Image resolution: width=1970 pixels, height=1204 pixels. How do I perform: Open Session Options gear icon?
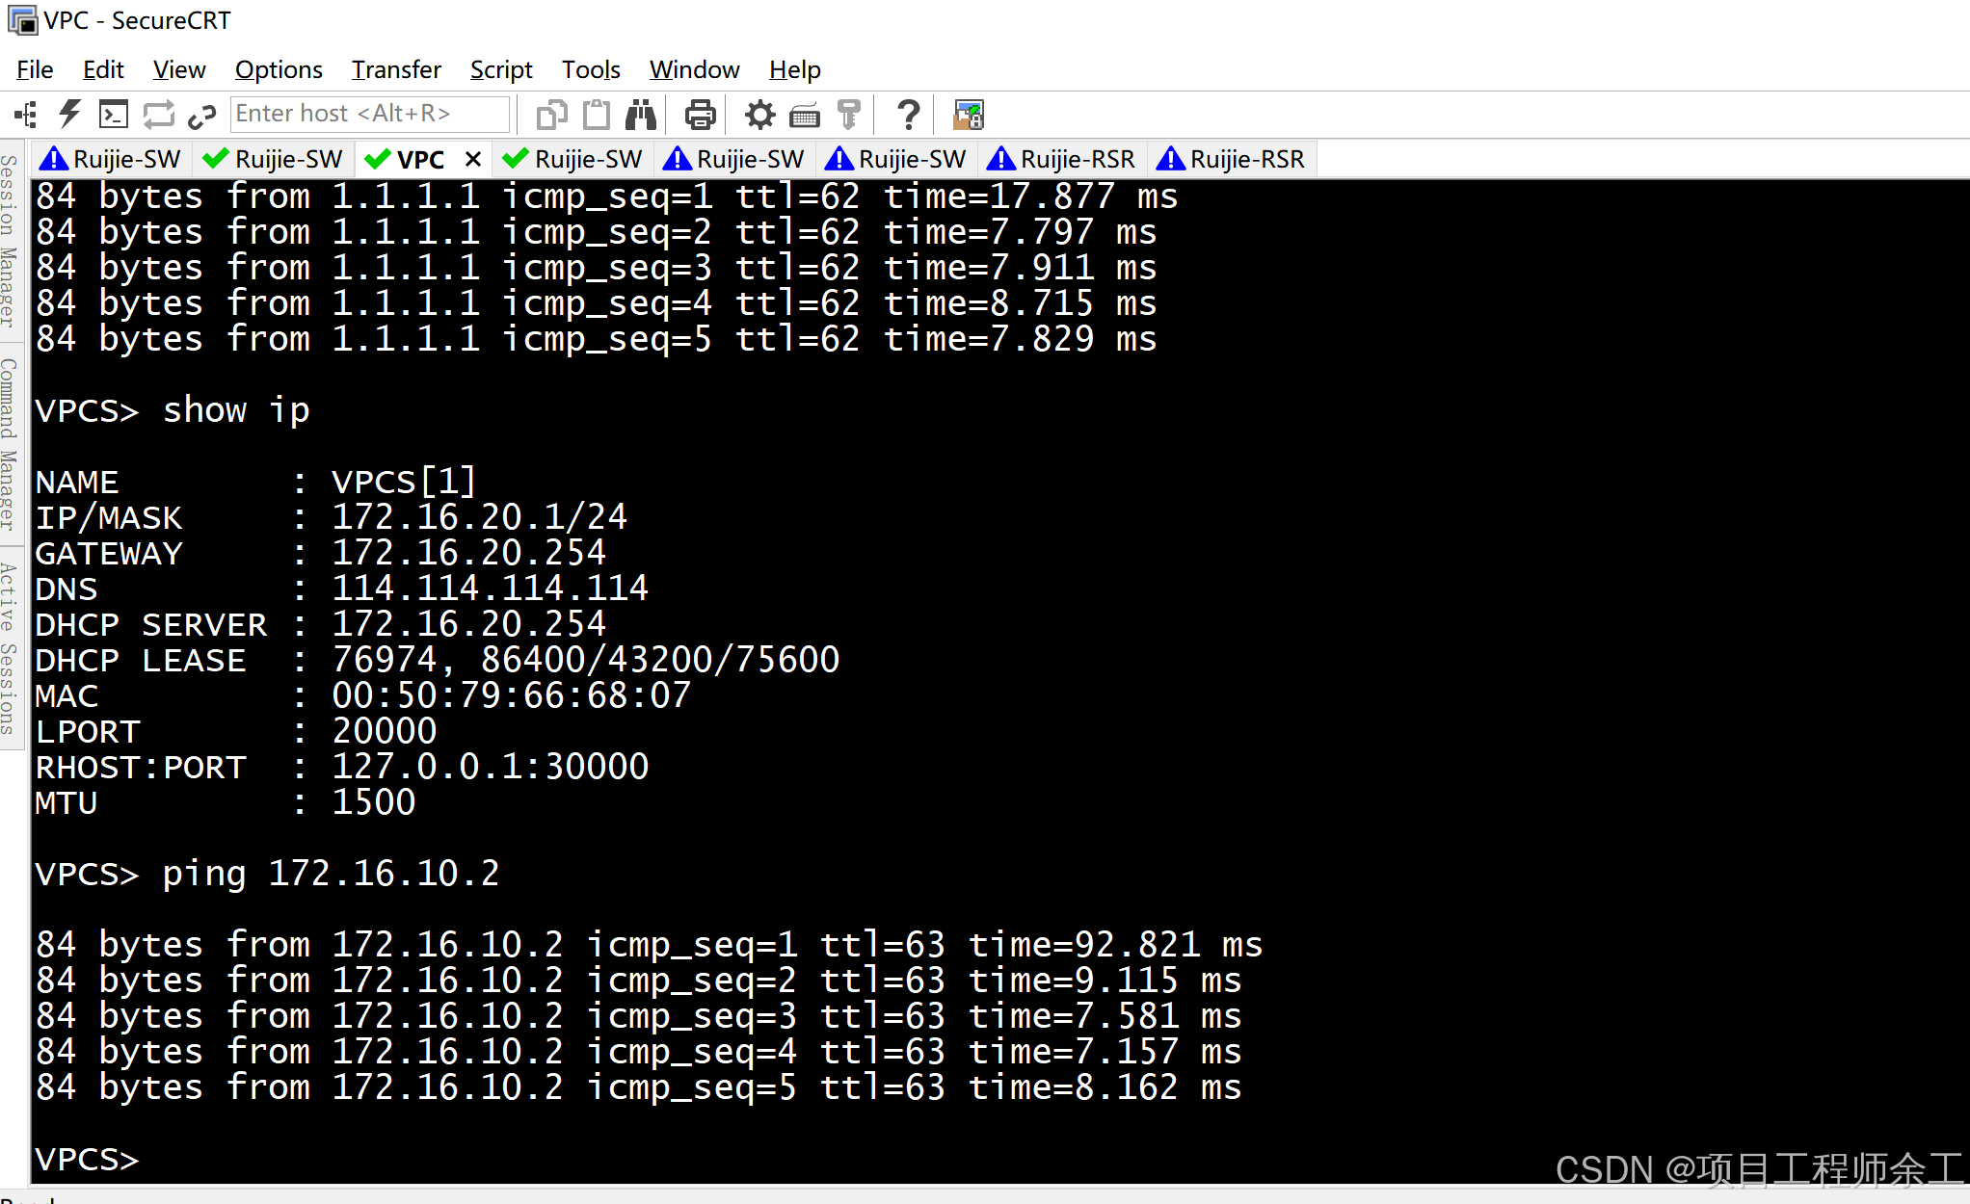(759, 116)
